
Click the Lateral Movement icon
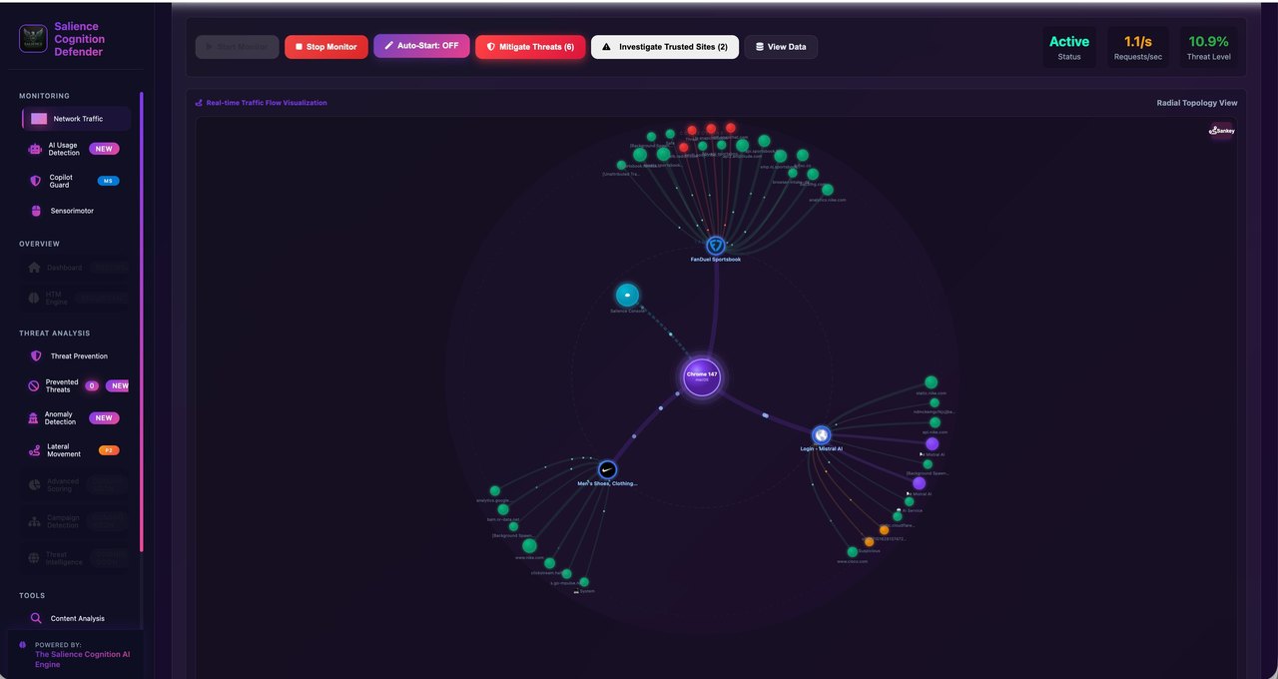tap(35, 451)
